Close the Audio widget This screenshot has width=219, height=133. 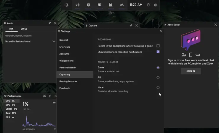55,23
